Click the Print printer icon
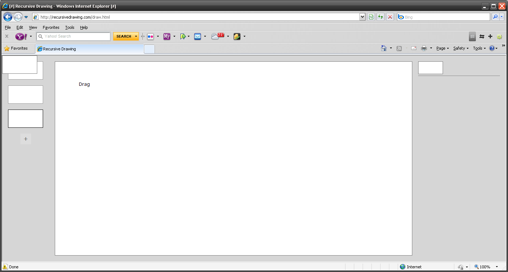 424,48
